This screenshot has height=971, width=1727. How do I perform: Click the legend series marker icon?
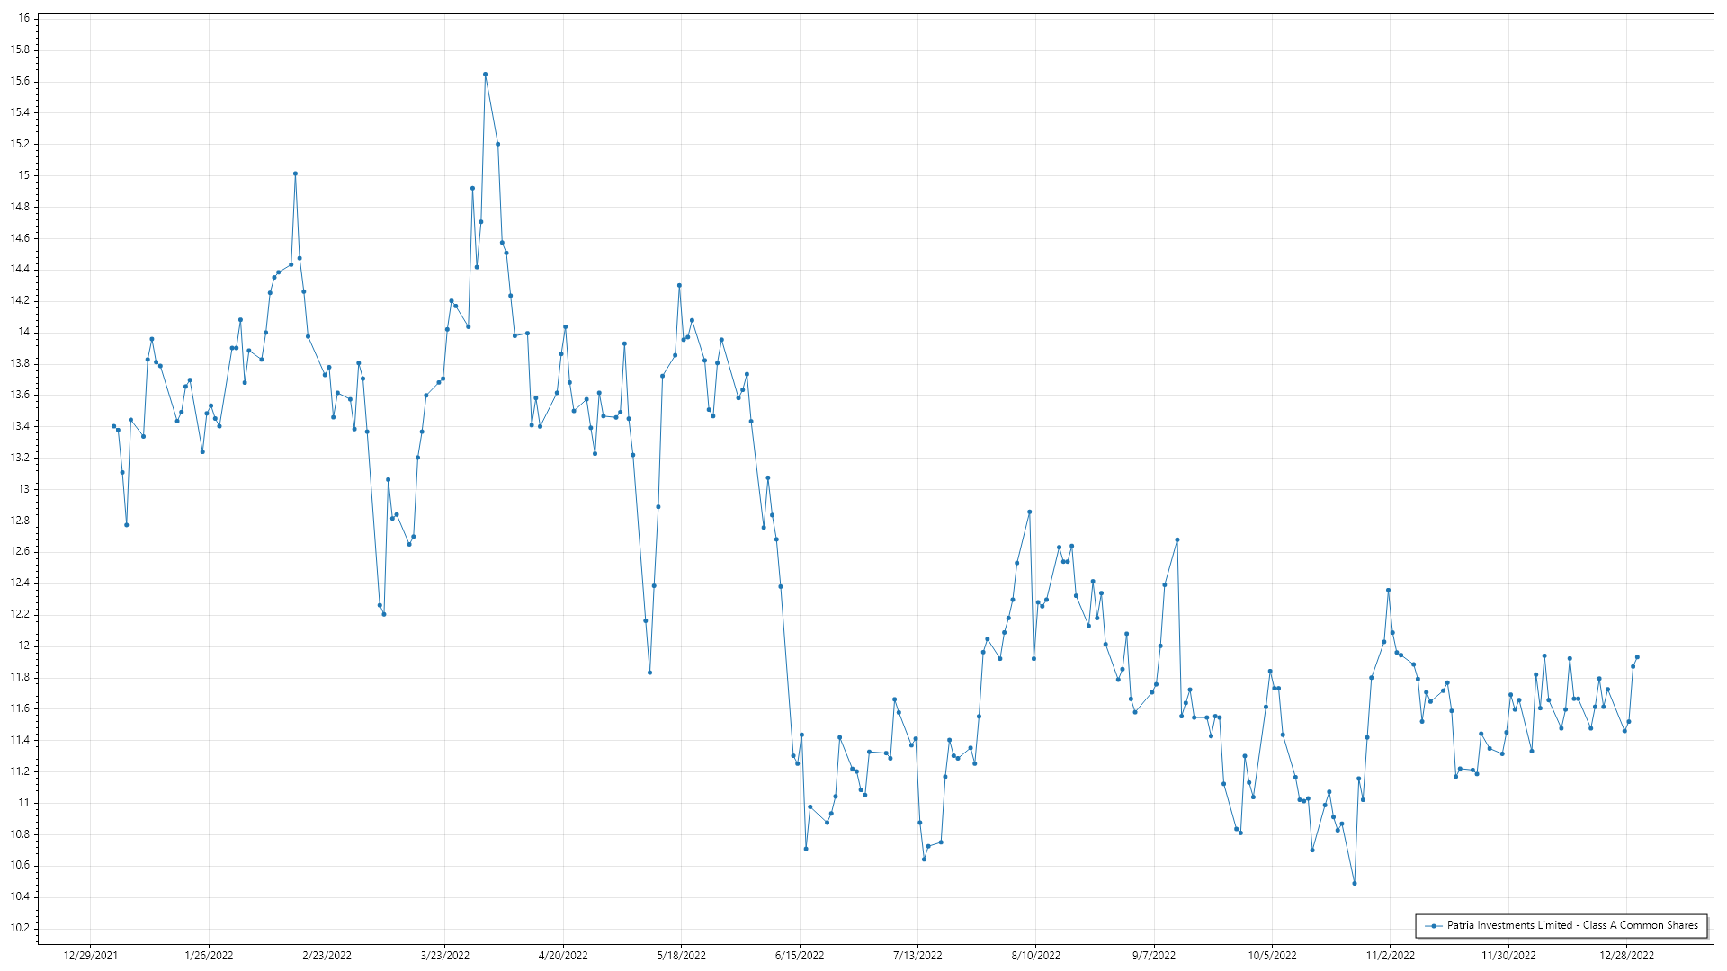(1434, 925)
